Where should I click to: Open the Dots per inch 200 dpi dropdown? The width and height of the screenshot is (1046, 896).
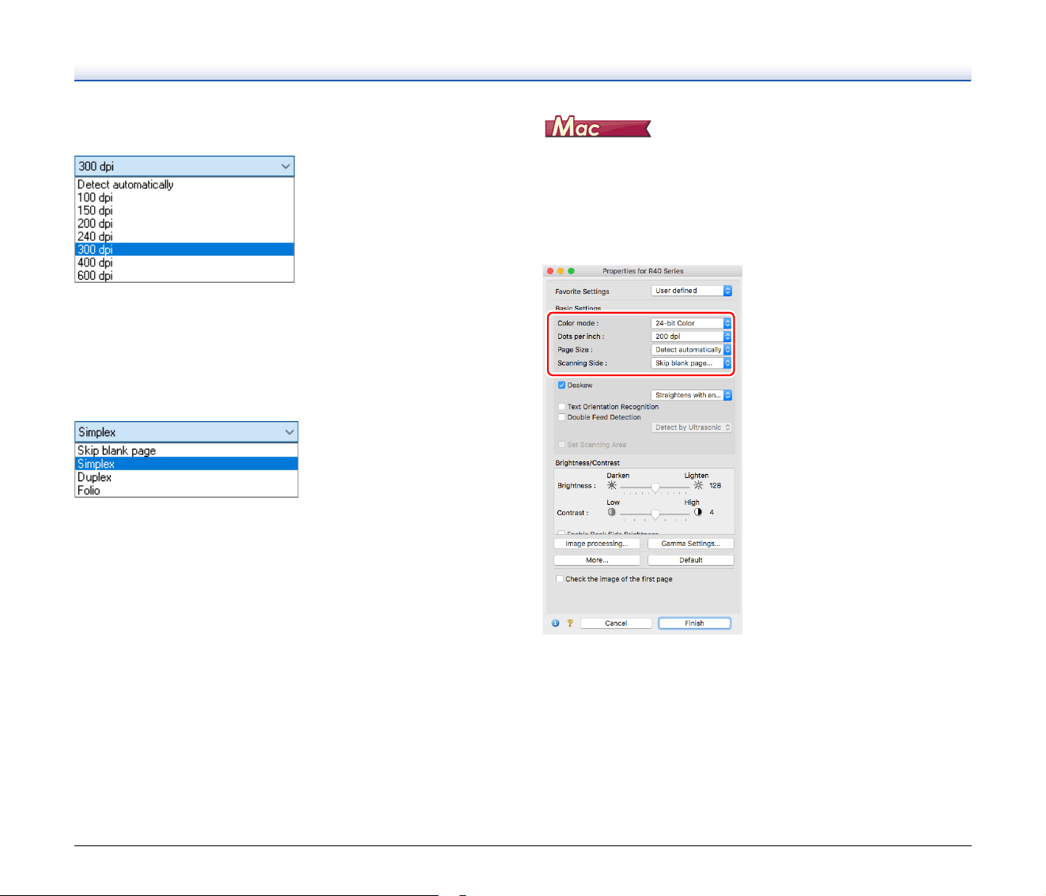[x=692, y=337]
